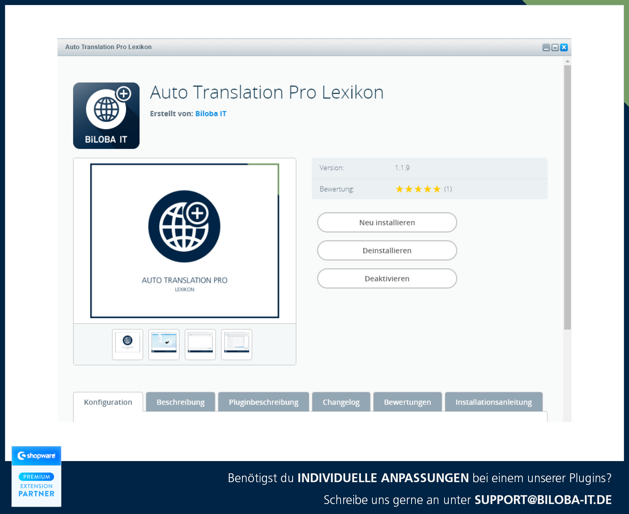Select the third screenshot thumbnail
629x514 pixels.
pos(200,344)
